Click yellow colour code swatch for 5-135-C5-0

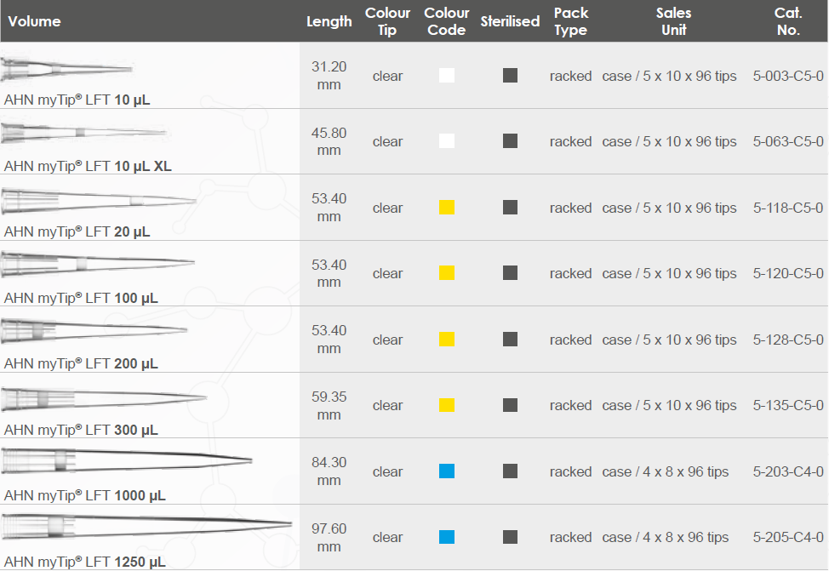pos(447,405)
